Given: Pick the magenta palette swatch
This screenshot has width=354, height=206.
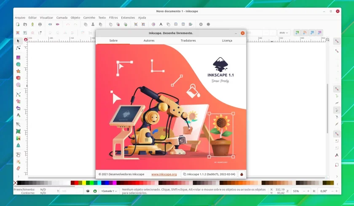Looking at the screenshot, I should tap(115, 183).
